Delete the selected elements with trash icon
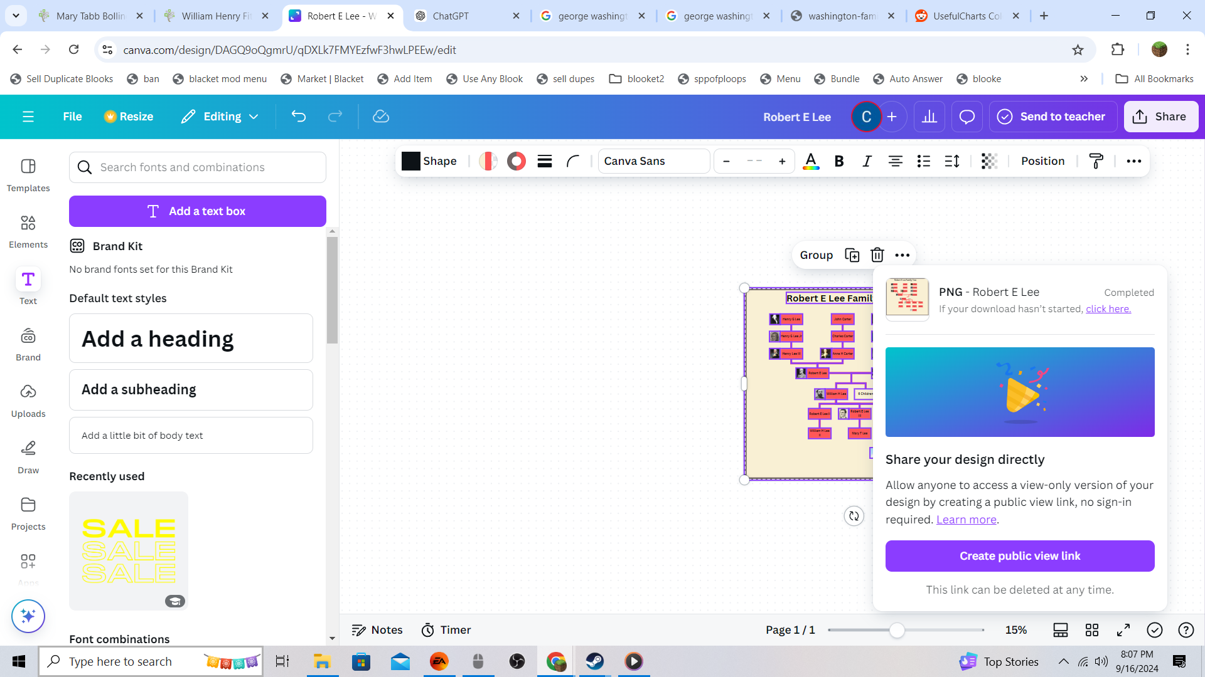Image resolution: width=1205 pixels, height=677 pixels. (x=877, y=255)
